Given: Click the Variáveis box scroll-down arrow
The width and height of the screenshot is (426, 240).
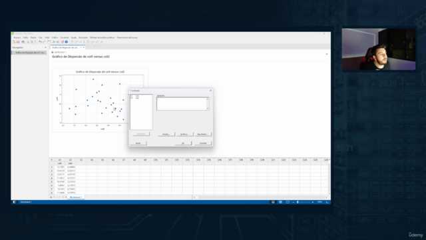Looking at the screenshot, I should click(208, 109).
